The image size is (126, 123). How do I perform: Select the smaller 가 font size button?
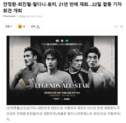pyautogui.click(x=116, y=27)
